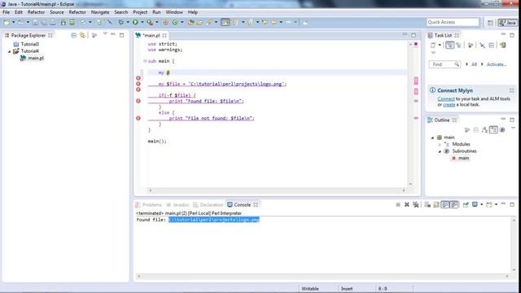Click the Save toolbar icon

pos(35,22)
